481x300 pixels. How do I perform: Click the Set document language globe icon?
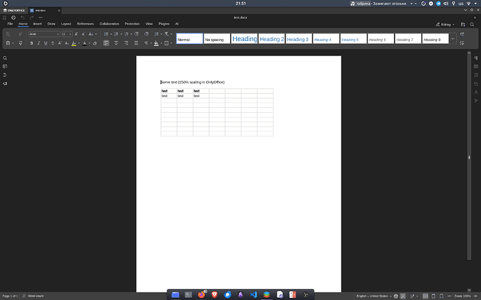(x=396, y=296)
